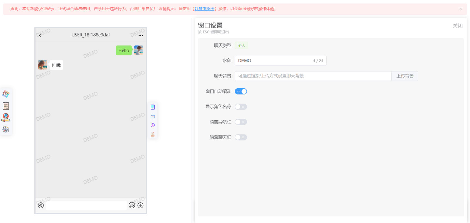470x223 pixels.
Task: Click the 聊天类型 label
Action: [x=223, y=45]
